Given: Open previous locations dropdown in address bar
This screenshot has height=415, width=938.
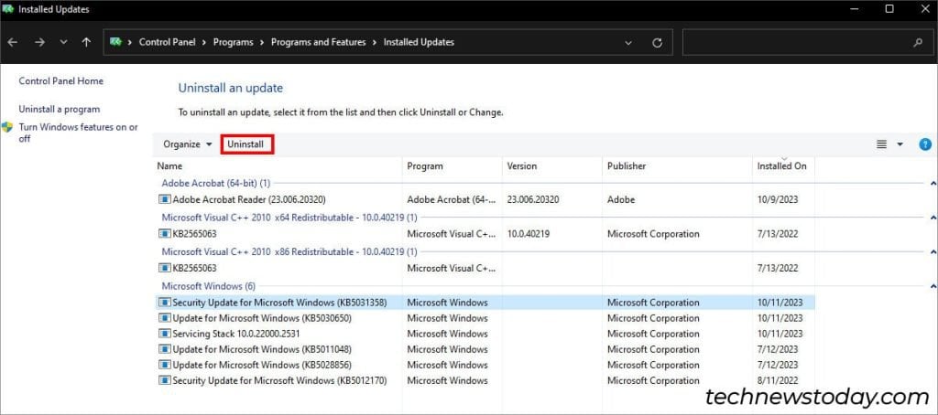Looking at the screenshot, I should tap(628, 43).
